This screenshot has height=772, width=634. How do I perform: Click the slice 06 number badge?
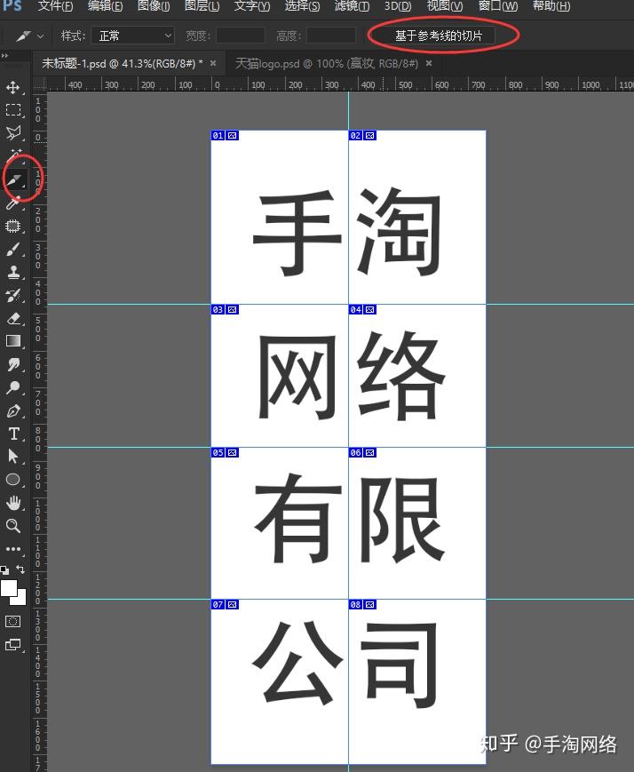(x=355, y=452)
